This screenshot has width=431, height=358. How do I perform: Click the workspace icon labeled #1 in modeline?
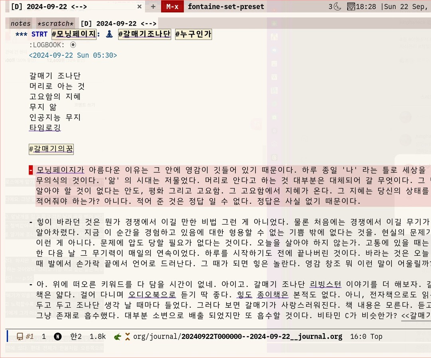tap(26, 336)
